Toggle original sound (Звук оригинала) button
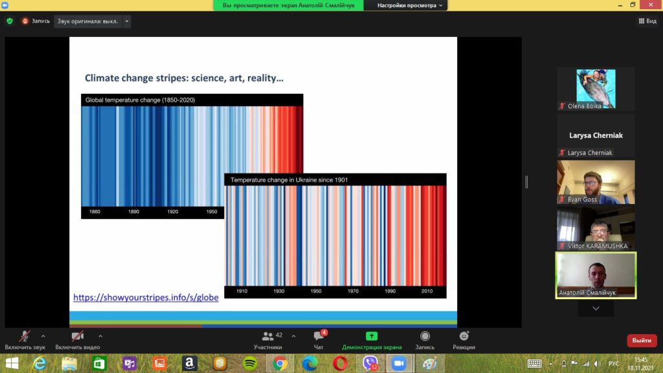 [87, 21]
